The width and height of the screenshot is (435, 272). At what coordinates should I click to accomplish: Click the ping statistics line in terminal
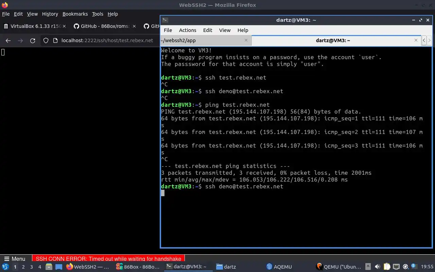pyautogui.click(x=225, y=166)
